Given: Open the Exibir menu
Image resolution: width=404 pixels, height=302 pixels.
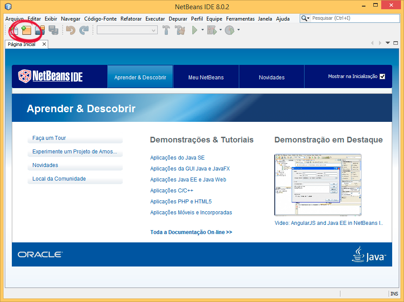Looking at the screenshot, I should coord(51,19).
